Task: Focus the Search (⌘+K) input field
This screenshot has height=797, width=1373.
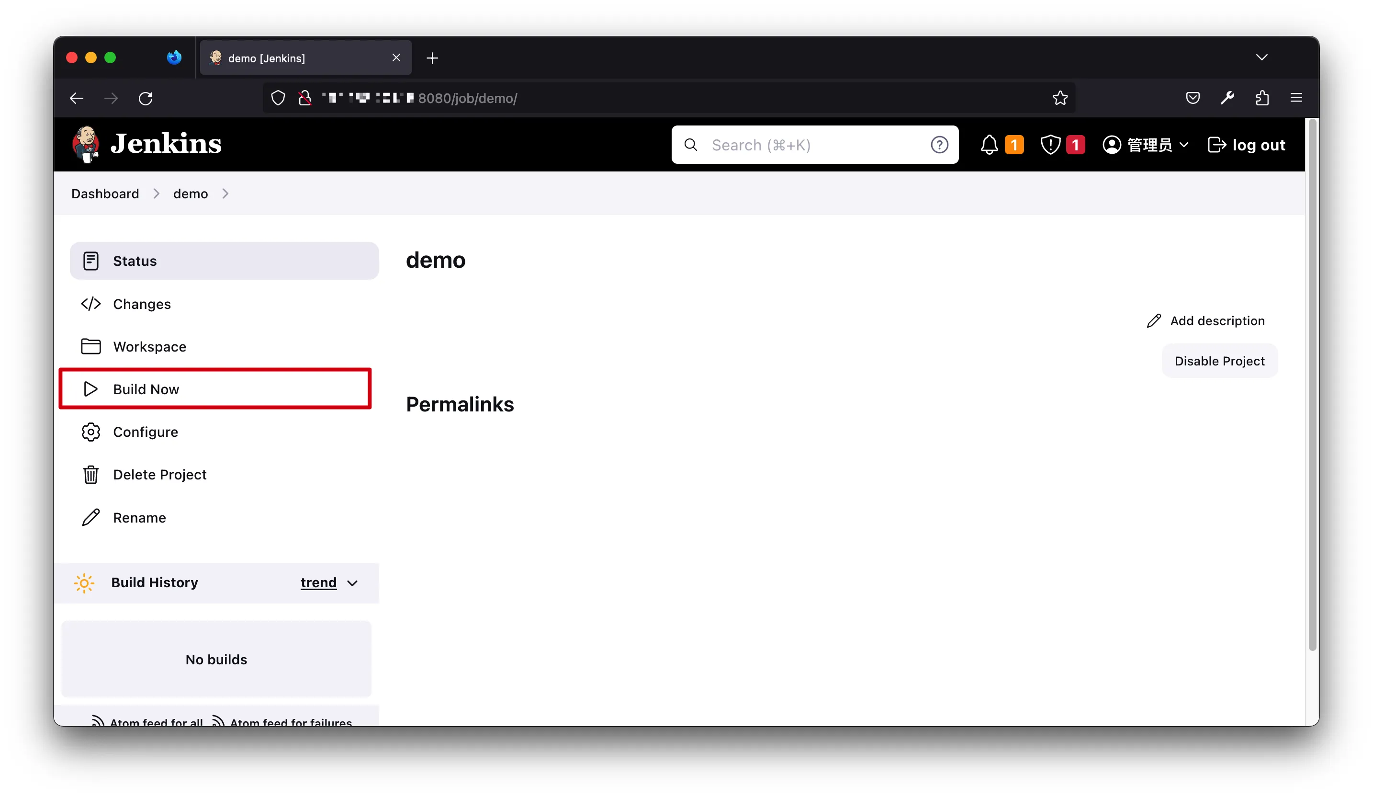Action: click(x=814, y=145)
